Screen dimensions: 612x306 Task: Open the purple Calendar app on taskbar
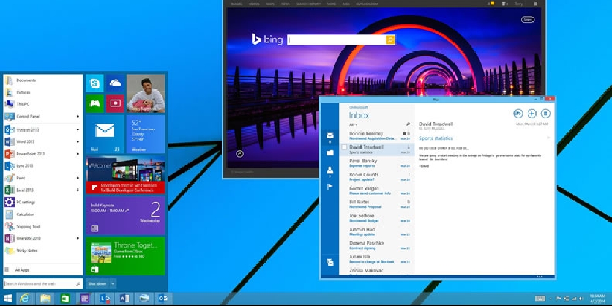pos(84,299)
